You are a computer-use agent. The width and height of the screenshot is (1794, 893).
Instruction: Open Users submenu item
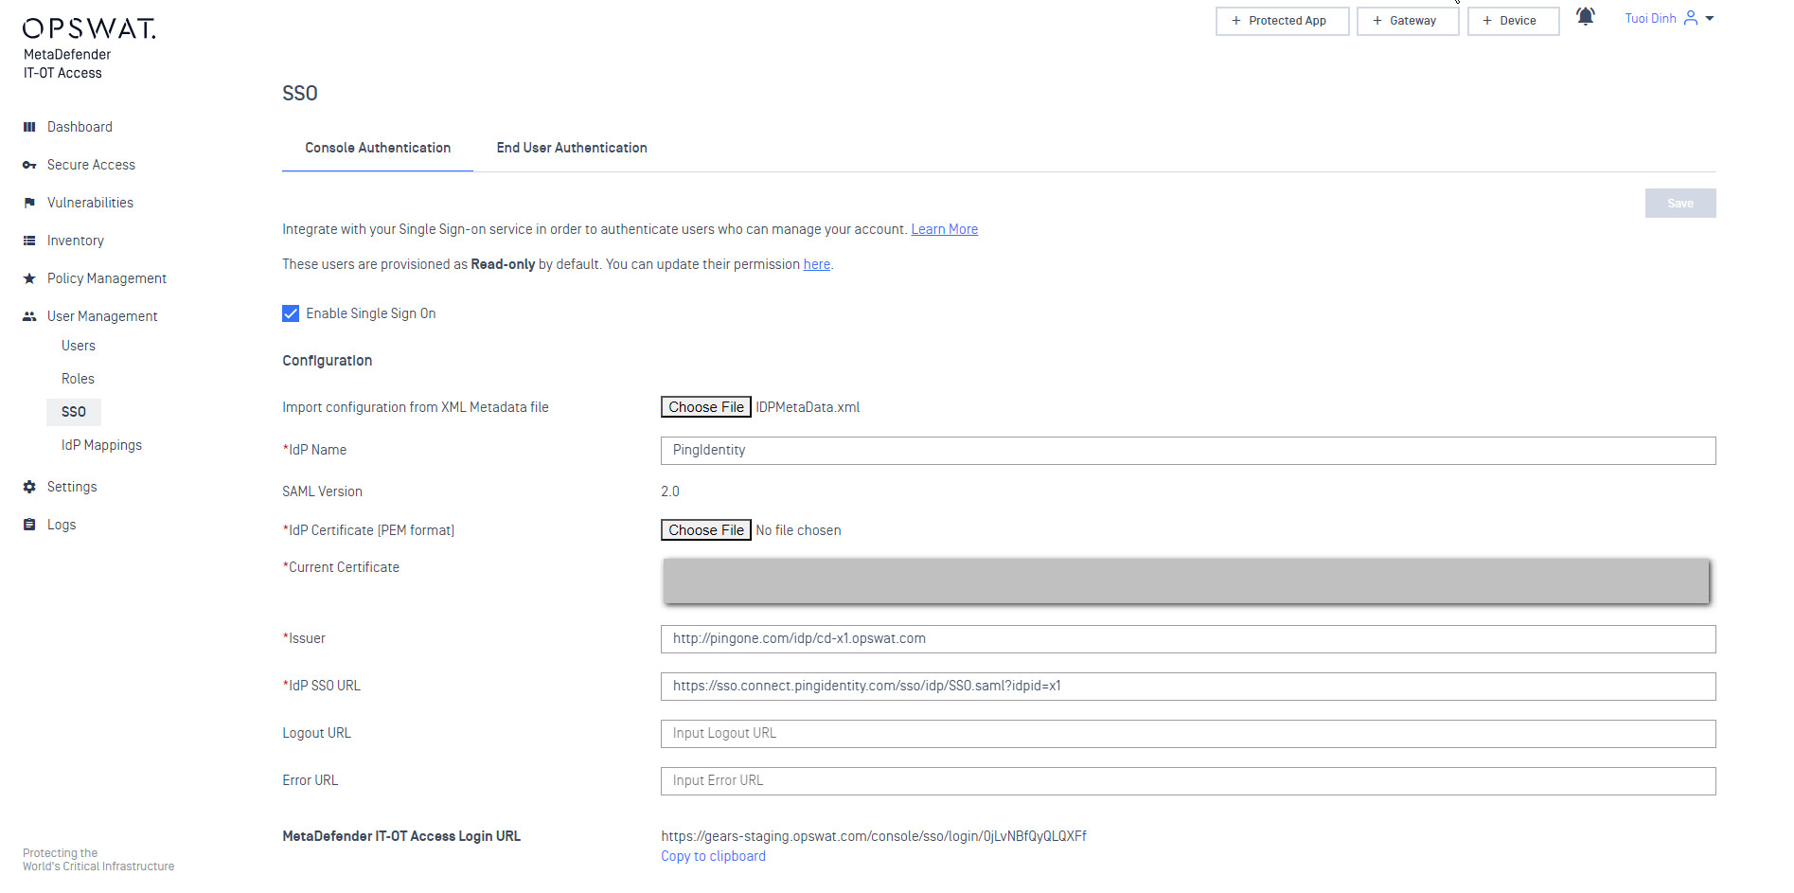tap(79, 346)
